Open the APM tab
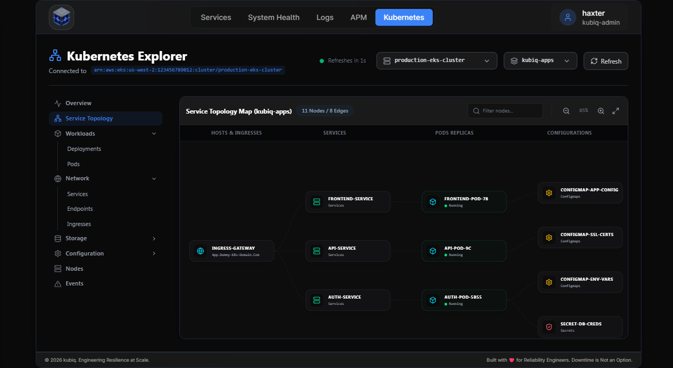Image resolution: width=673 pixels, height=368 pixels. click(x=359, y=17)
